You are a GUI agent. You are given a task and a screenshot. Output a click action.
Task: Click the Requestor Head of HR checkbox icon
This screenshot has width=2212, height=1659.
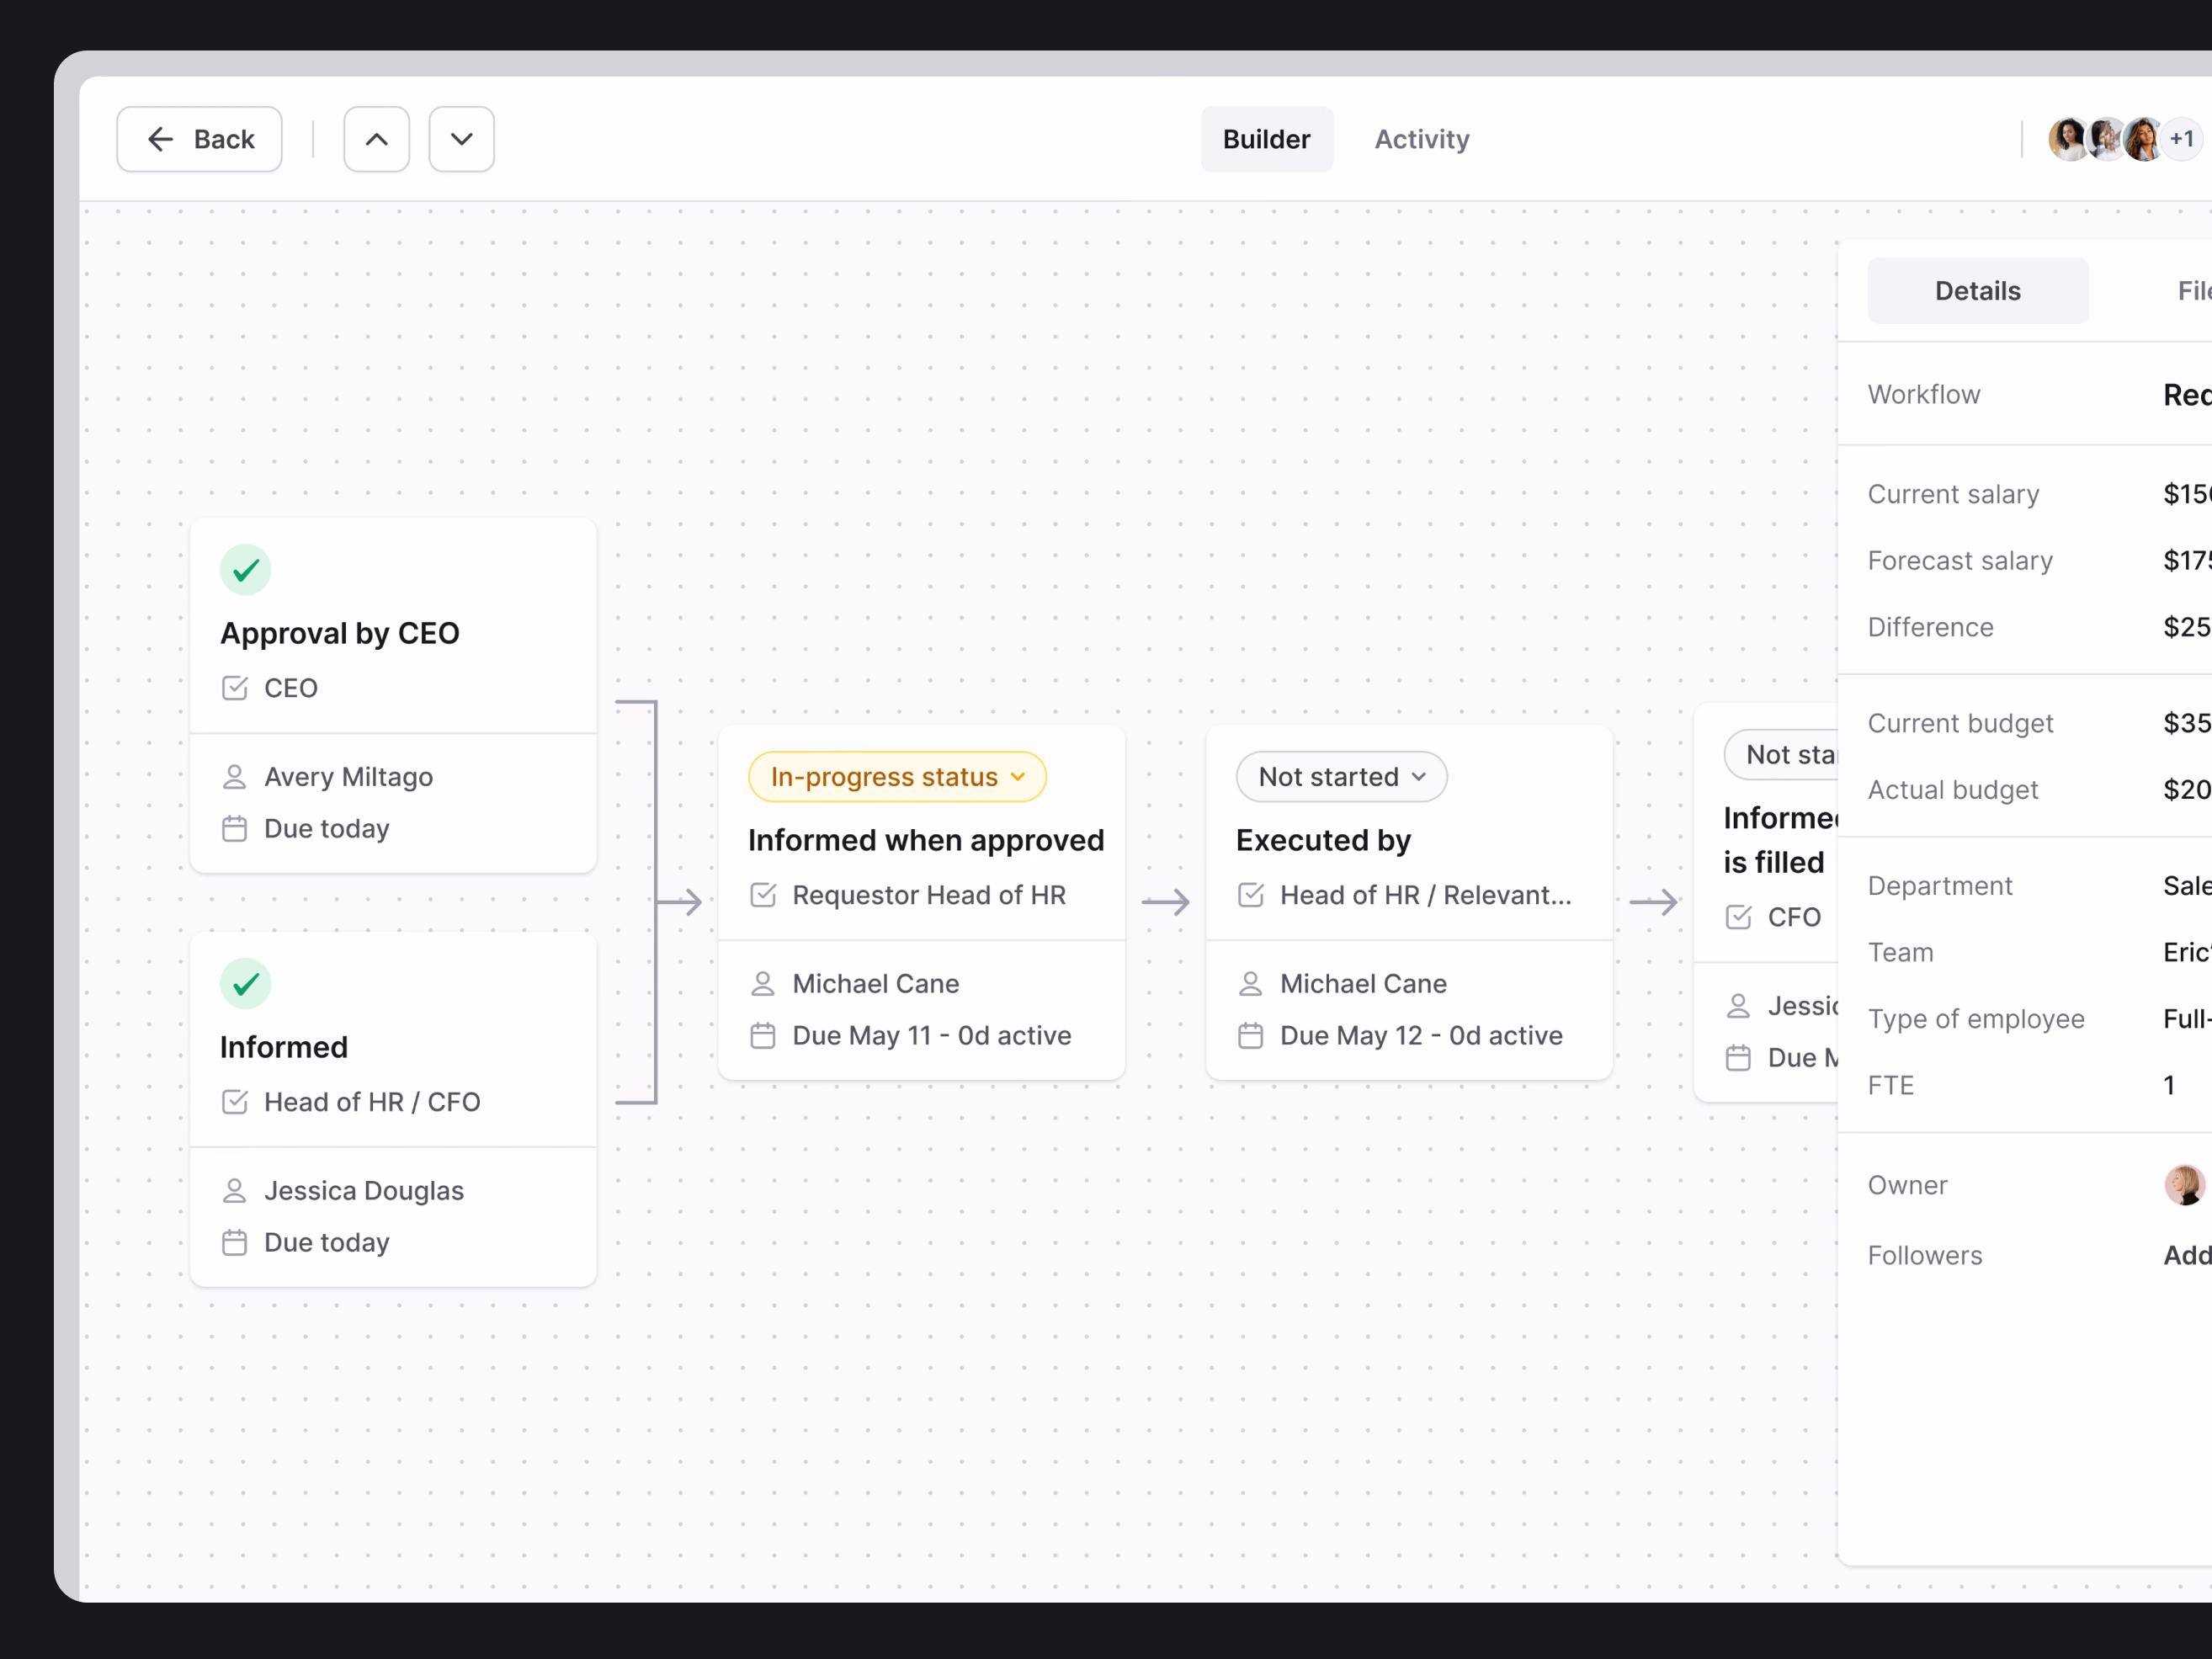coord(763,895)
